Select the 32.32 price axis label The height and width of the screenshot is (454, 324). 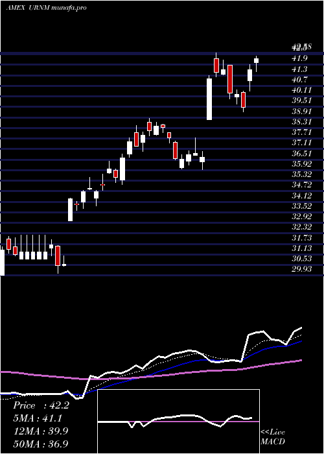pyautogui.click(x=301, y=227)
